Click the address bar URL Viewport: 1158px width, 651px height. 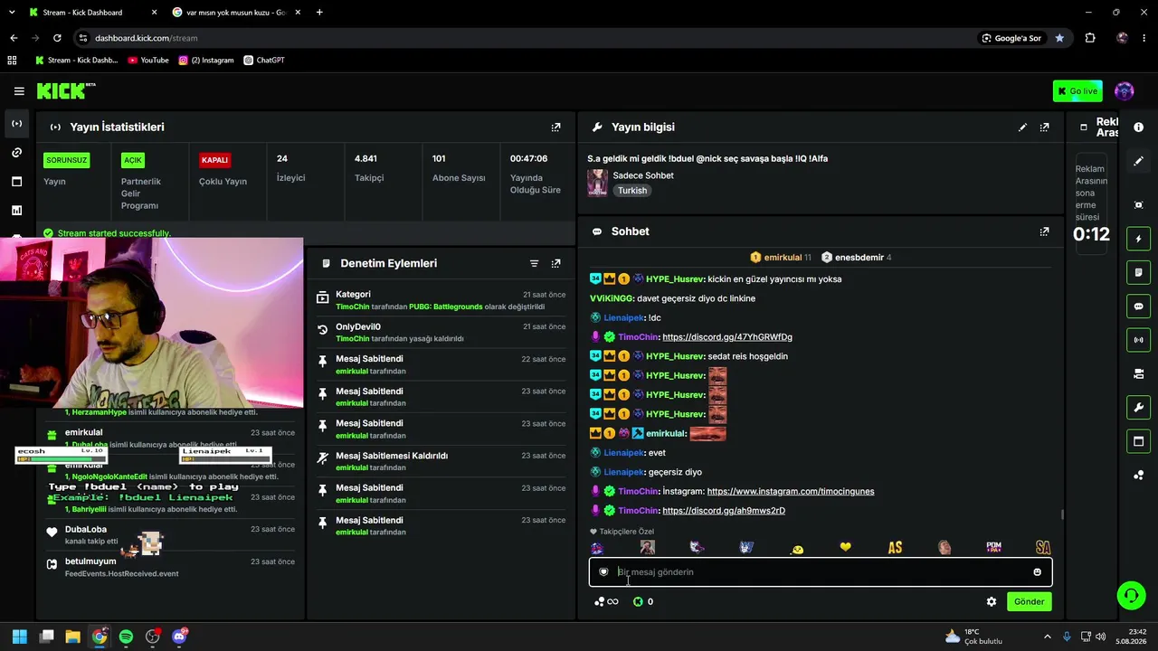click(x=146, y=38)
